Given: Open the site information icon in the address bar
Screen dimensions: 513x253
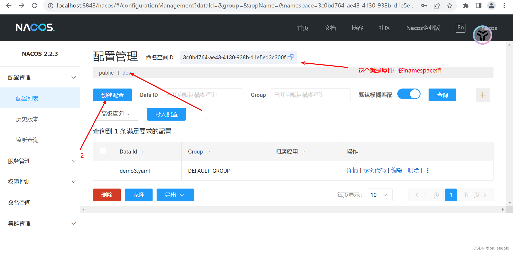Looking at the screenshot, I should click(x=50, y=6).
